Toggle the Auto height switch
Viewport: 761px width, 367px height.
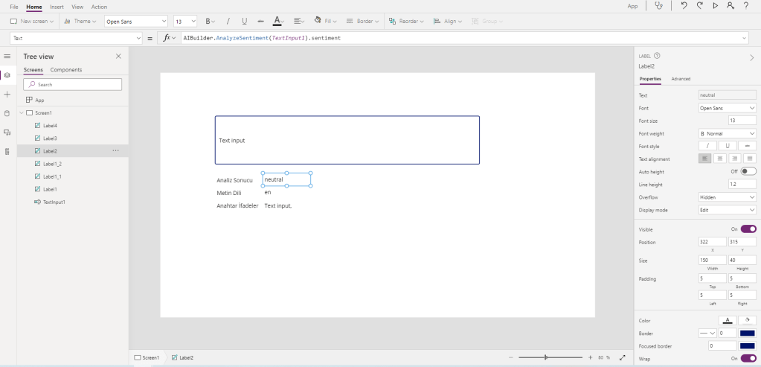tap(748, 171)
